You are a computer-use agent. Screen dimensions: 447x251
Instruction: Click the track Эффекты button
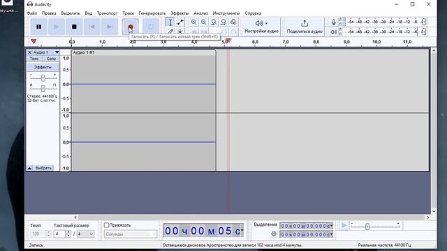click(43, 67)
